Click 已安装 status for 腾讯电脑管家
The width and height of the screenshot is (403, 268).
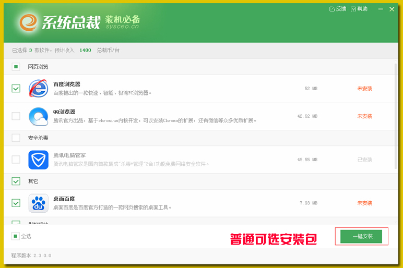click(x=365, y=160)
